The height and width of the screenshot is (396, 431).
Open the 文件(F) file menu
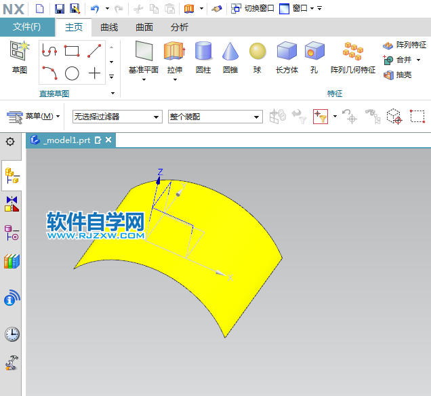tap(27, 27)
